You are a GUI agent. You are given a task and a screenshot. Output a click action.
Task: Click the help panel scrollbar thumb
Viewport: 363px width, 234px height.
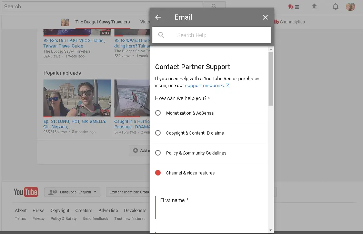point(271,79)
